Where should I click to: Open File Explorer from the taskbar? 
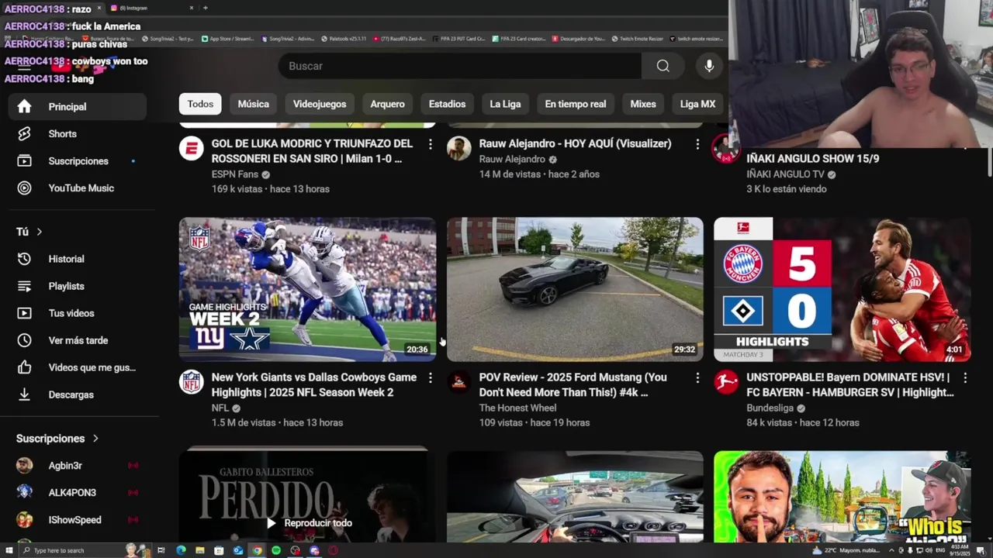200,550
